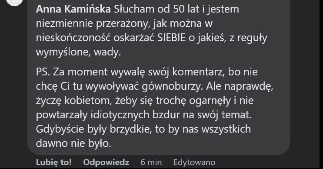This screenshot has height=169, width=323.
Task: Click the first paragraph starting Słucham od 50 lat
Action: click(x=151, y=31)
